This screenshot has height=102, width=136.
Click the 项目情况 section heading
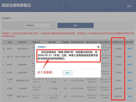pyautogui.click(x=6, y=18)
